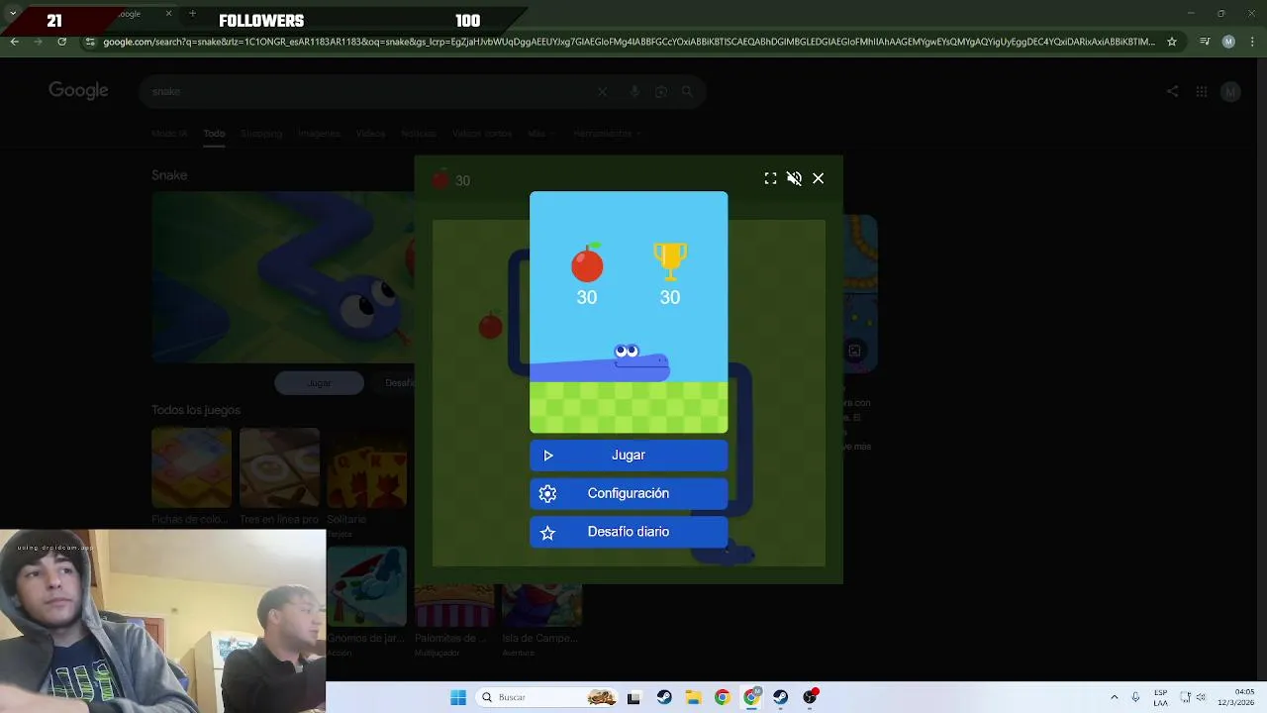Click the Google logo
This screenshot has width=1267, height=713.
click(x=78, y=91)
